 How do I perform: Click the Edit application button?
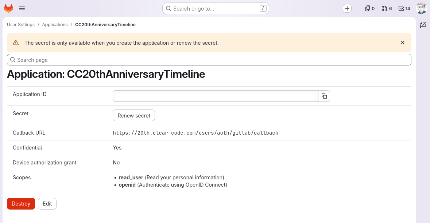[47, 204]
